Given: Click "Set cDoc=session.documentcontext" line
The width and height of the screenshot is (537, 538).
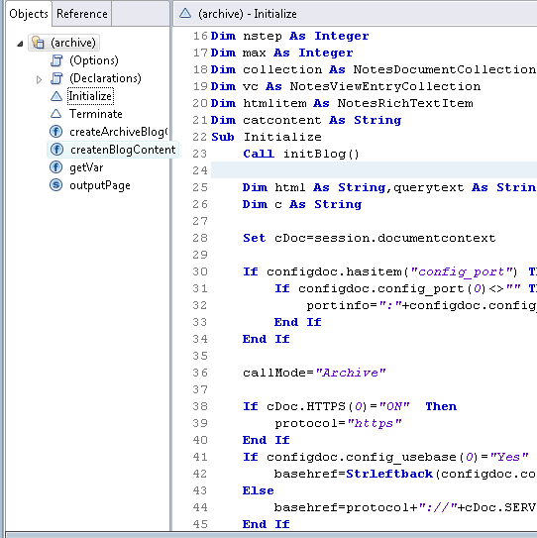Looking at the screenshot, I should click(x=370, y=238).
